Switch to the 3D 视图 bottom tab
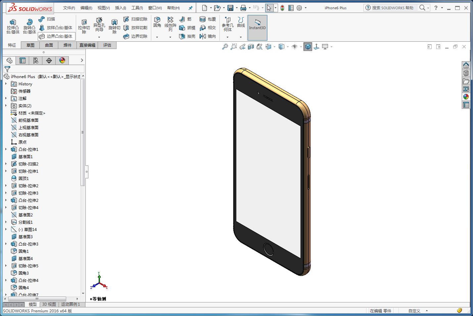 coord(49,304)
